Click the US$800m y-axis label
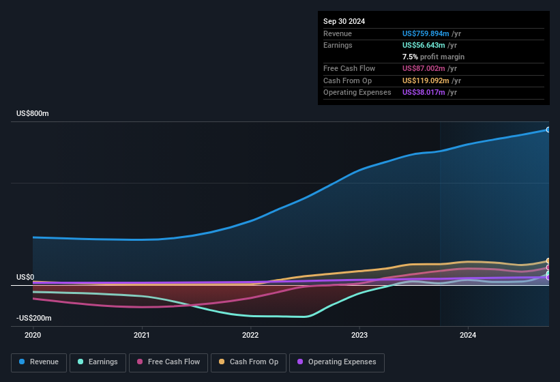Viewport: 560px width, 382px height. coord(33,113)
